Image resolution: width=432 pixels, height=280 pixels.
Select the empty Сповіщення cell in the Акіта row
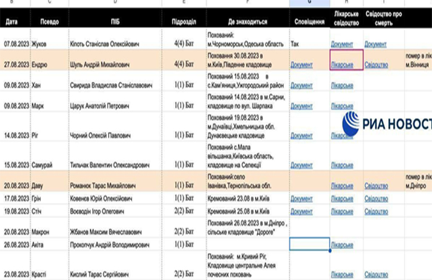[310, 244]
